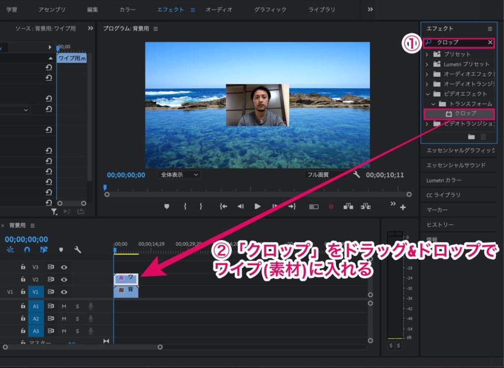Open program monitor settings wrench
The height and width of the screenshot is (368, 504).
point(356,175)
